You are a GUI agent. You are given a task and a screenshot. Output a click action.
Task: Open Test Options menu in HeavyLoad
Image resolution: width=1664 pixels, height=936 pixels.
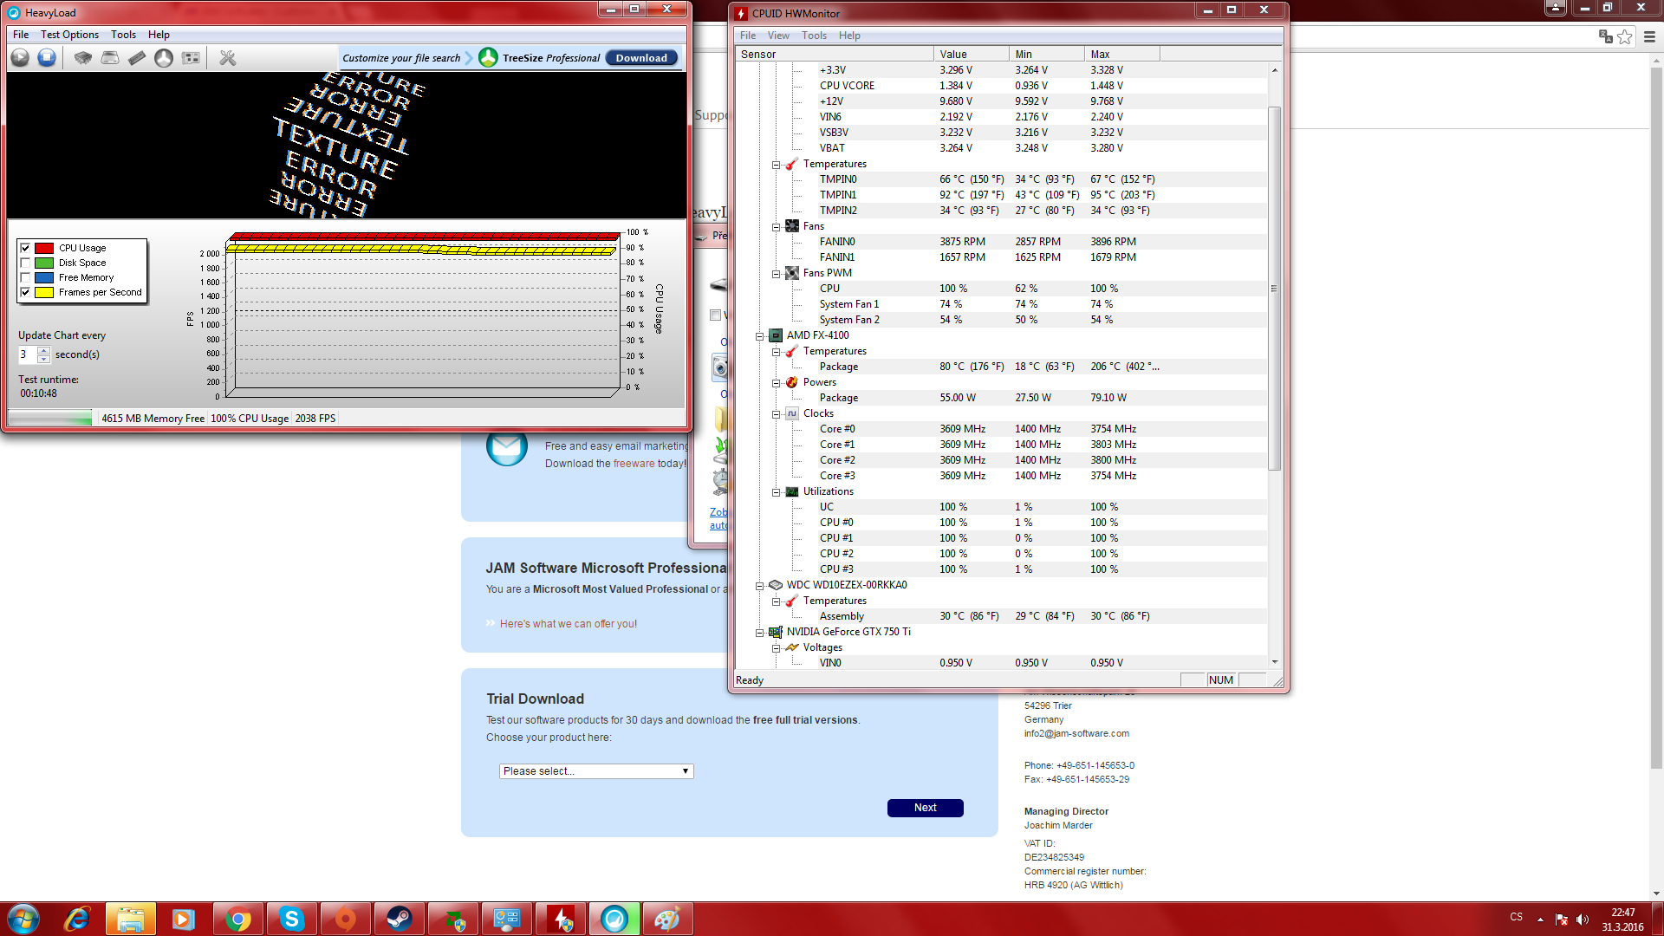pyautogui.click(x=69, y=35)
